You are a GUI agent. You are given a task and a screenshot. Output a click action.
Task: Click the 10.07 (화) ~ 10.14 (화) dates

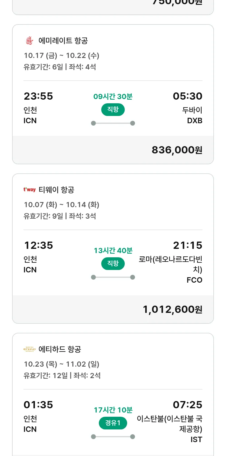[x=61, y=205]
